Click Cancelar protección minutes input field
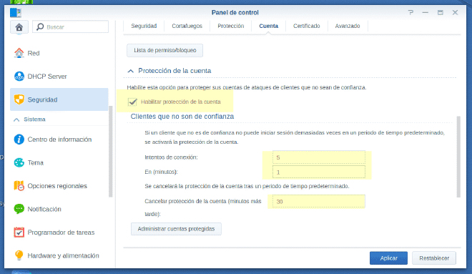The width and height of the screenshot is (472, 274). [319, 202]
